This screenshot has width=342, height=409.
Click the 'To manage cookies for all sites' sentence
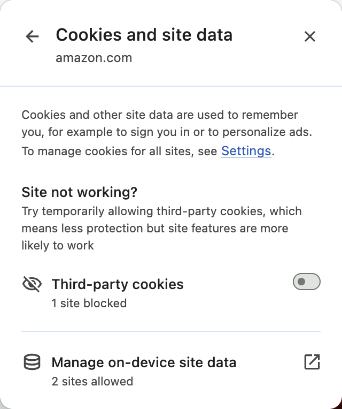pos(148,151)
